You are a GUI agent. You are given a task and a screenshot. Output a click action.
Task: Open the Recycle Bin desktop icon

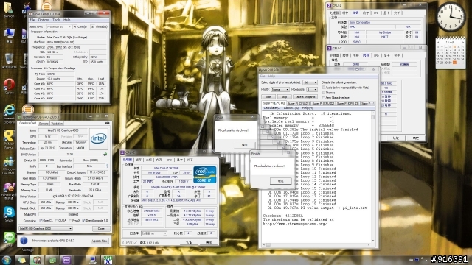(x=9, y=59)
